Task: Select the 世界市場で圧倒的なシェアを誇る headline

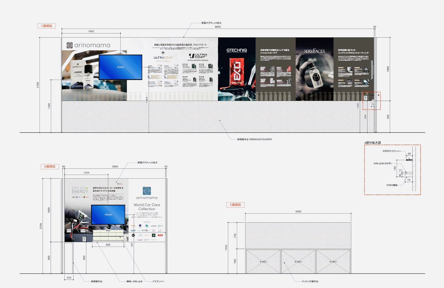Action: (275, 50)
